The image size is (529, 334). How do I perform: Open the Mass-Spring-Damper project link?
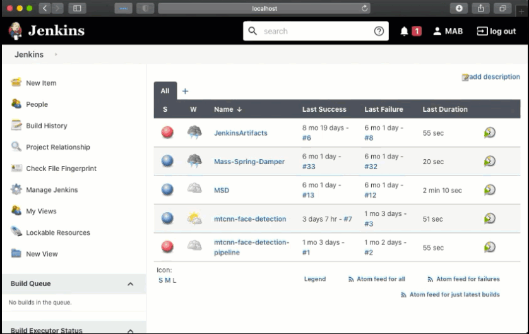(249, 162)
